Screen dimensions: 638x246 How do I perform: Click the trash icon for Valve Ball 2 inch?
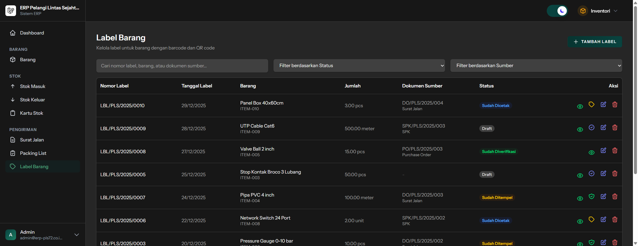(x=615, y=151)
